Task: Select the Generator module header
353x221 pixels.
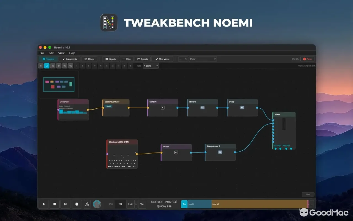Action: [73, 102]
